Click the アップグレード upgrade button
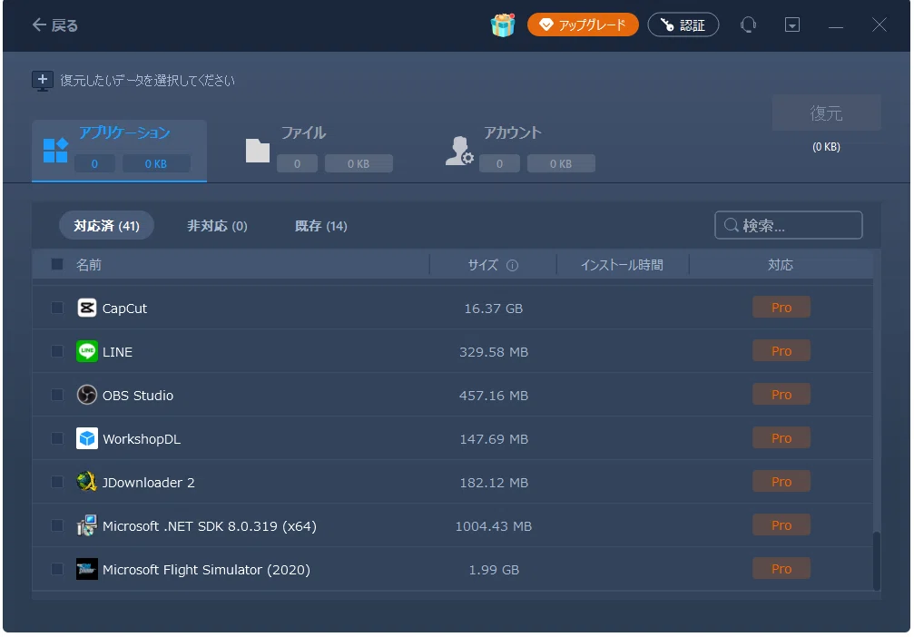This screenshot has width=914, height=637. pyautogui.click(x=583, y=25)
